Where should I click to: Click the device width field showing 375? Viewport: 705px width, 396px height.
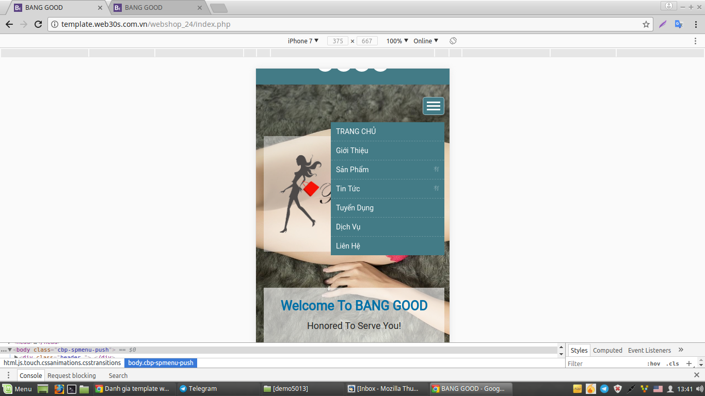point(338,41)
